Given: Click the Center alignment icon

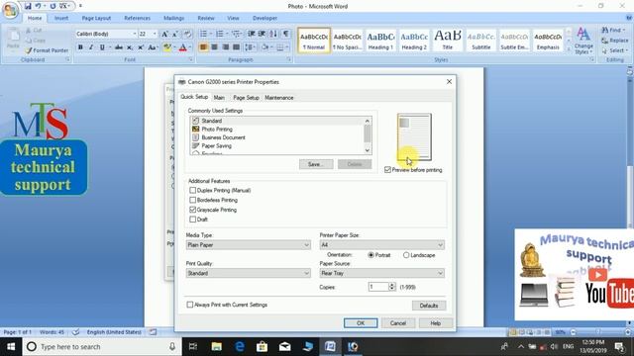Looking at the screenshot, I should coord(214,47).
